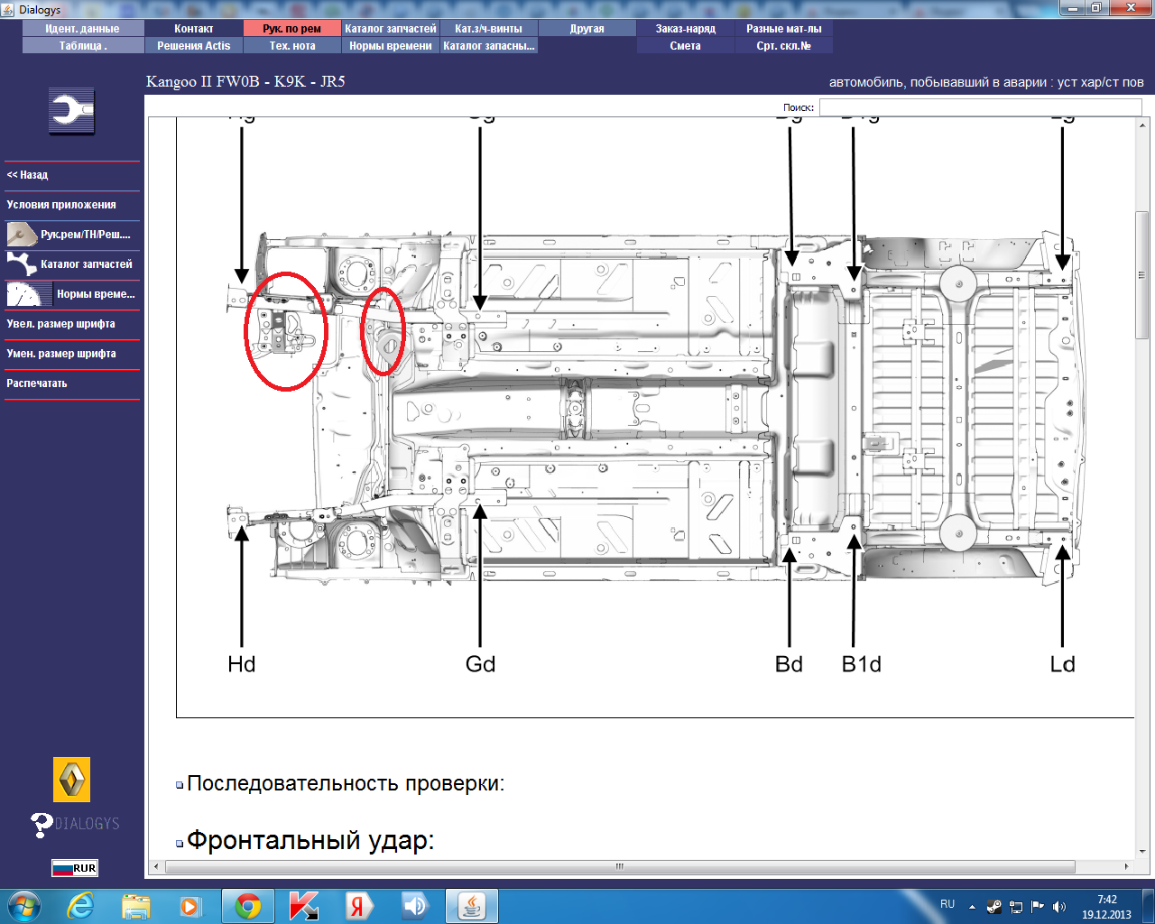The width and height of the screenshot is (1155, 924).
Task: Decrease font with Умен. размер шрифта
Action: [x=72, y=354]
